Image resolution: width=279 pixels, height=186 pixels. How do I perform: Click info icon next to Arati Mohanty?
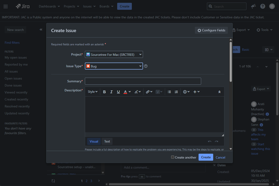point(267,114)
